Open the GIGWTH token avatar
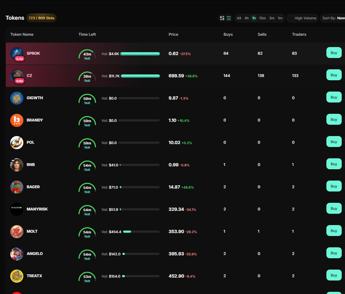Viewport: 345px width, 294px height. click(x=17, y=98)
